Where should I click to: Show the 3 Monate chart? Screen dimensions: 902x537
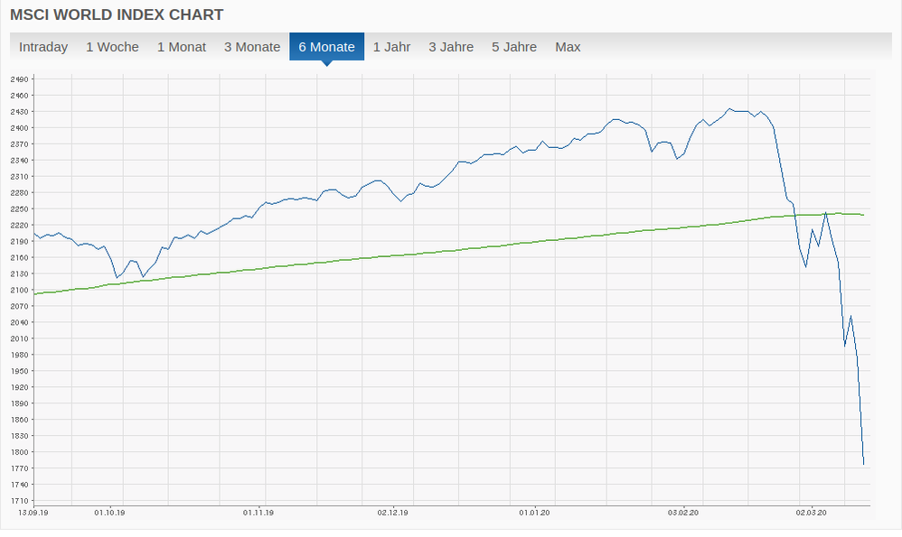(x=252, y=47)
